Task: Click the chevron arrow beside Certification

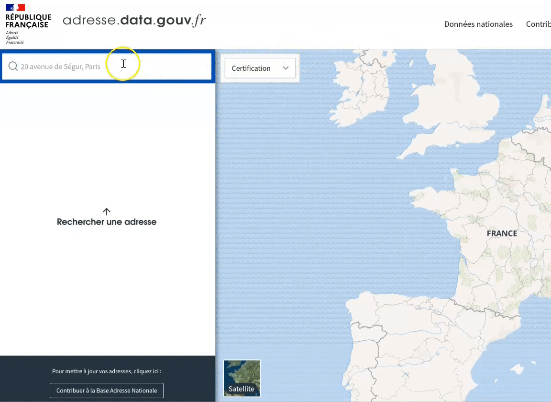Action: click(x=286, y=68)
